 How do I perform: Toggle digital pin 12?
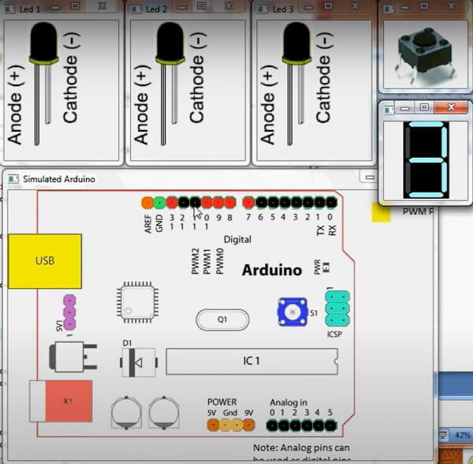click(184, 203)
